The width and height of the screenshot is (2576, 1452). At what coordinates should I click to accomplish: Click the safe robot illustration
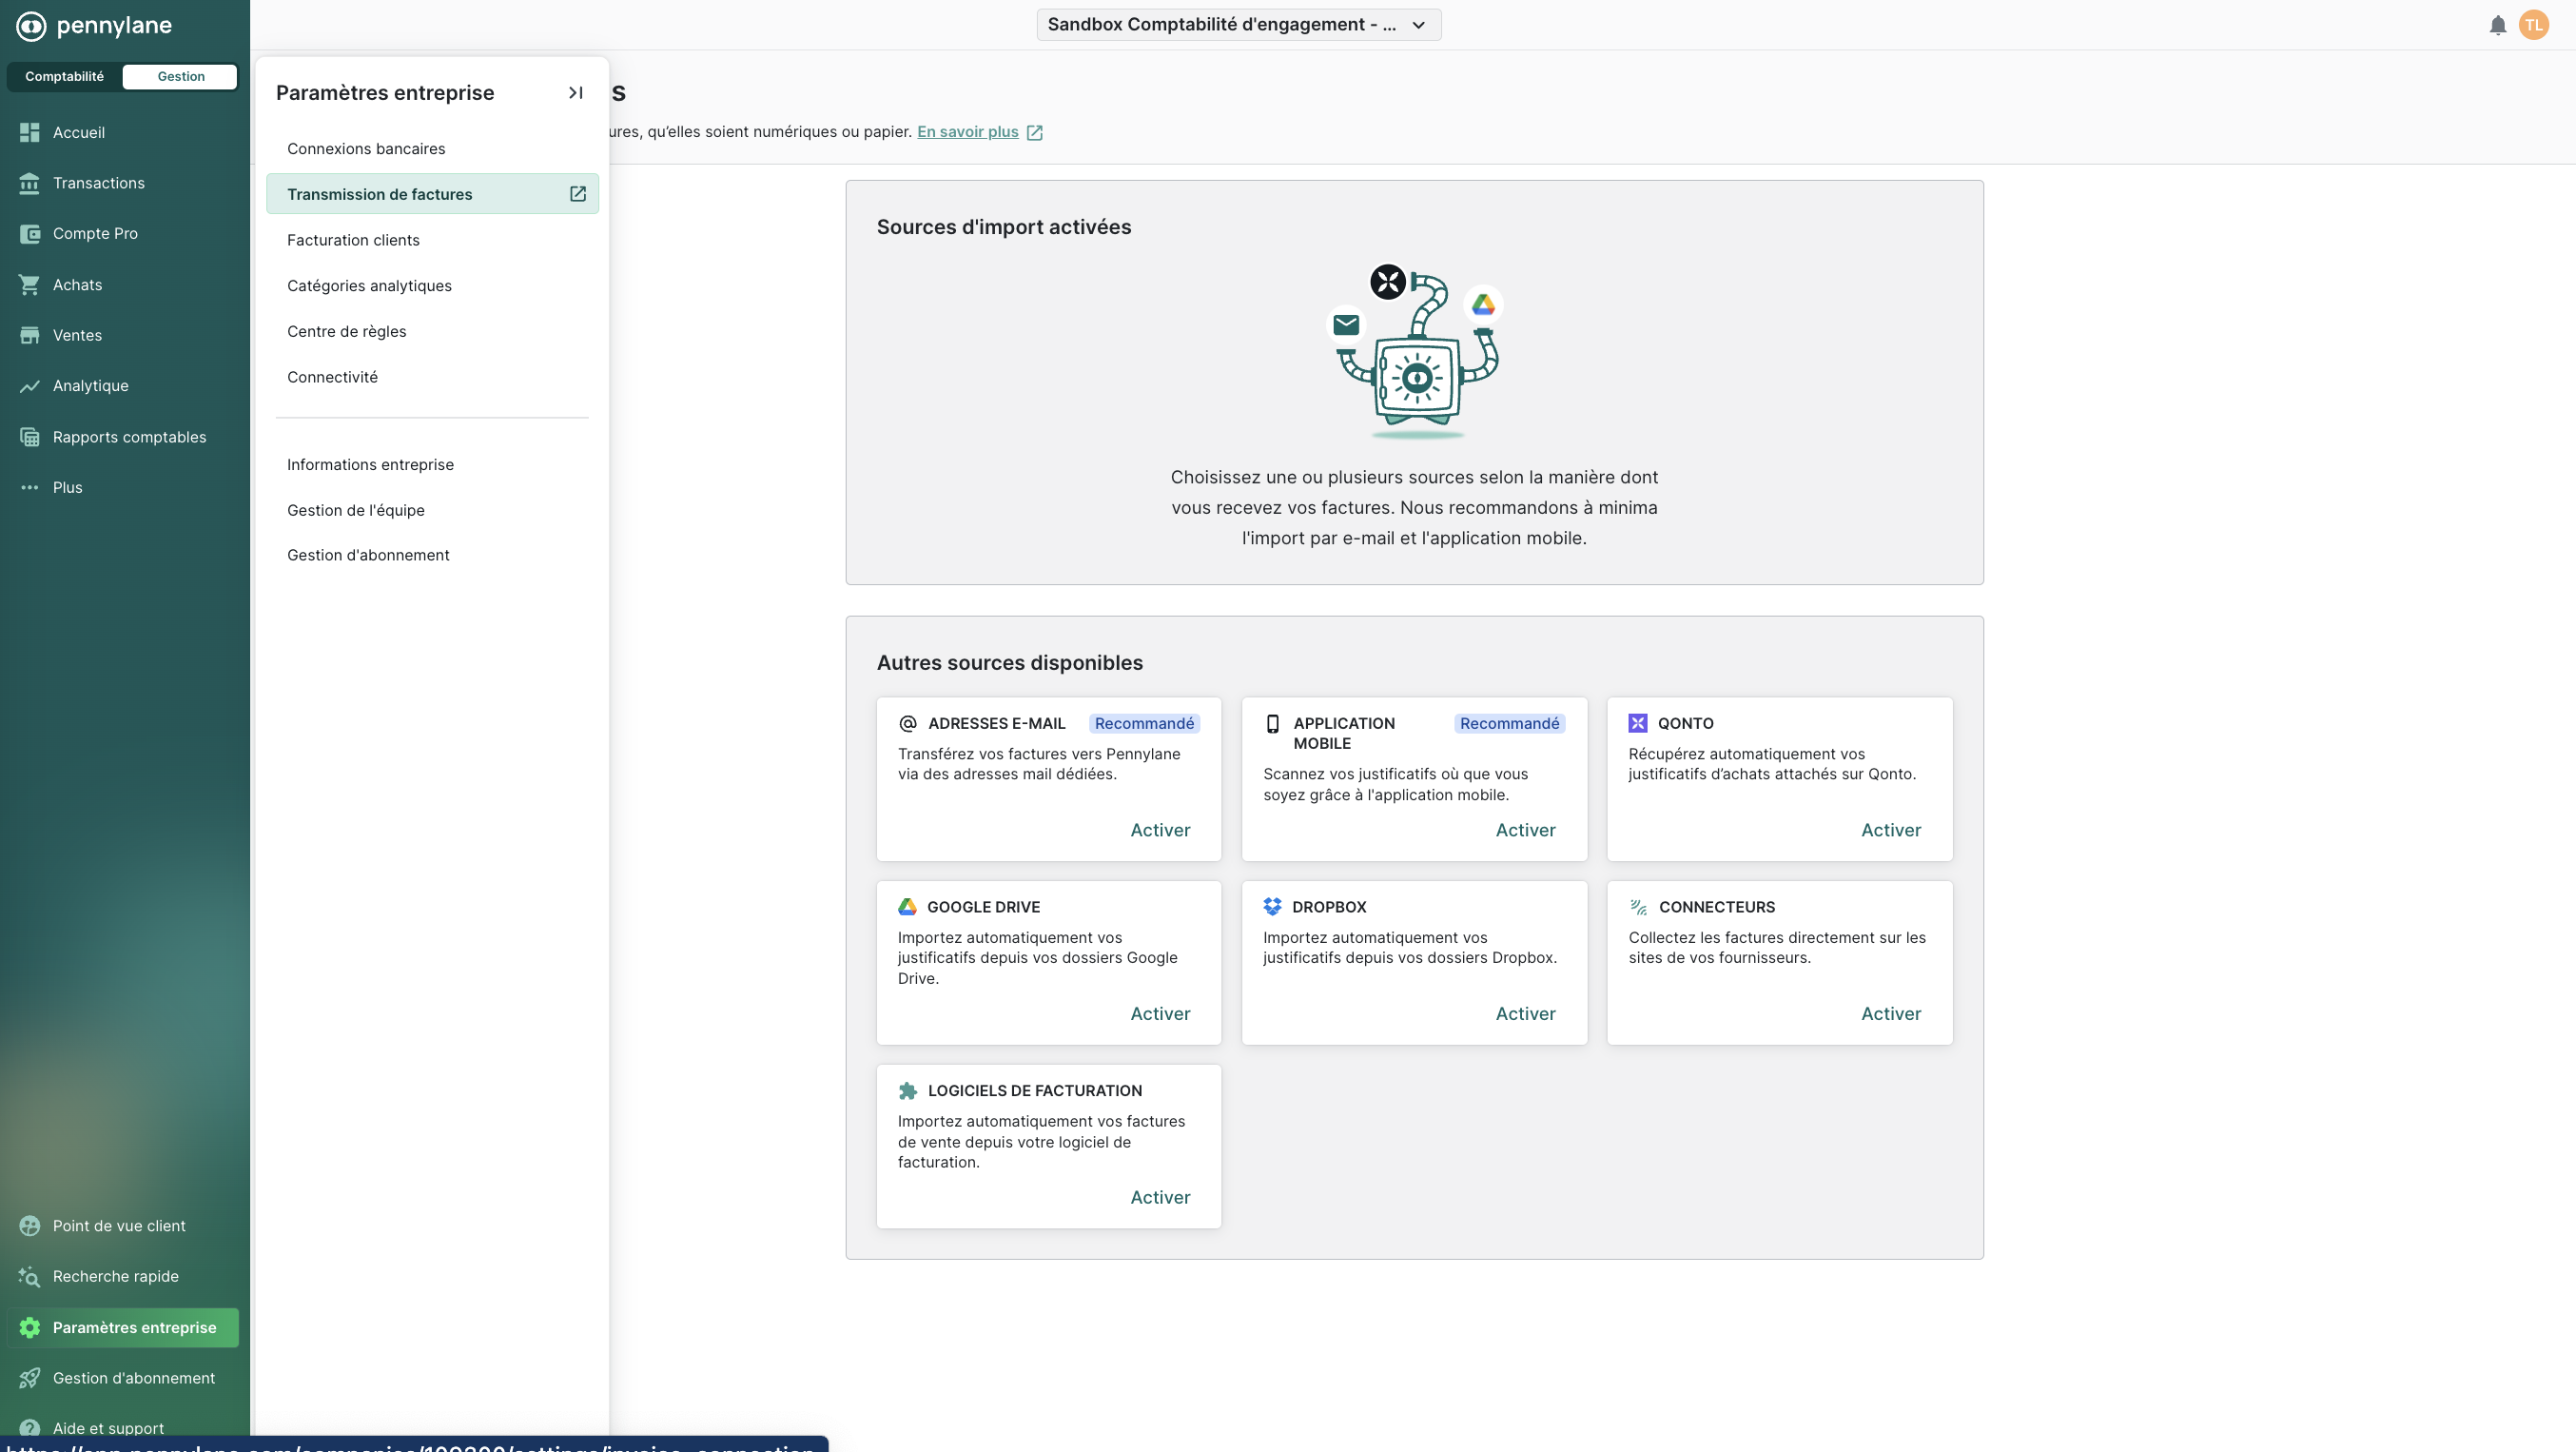pyautogui.click(x=1415, y=352)
